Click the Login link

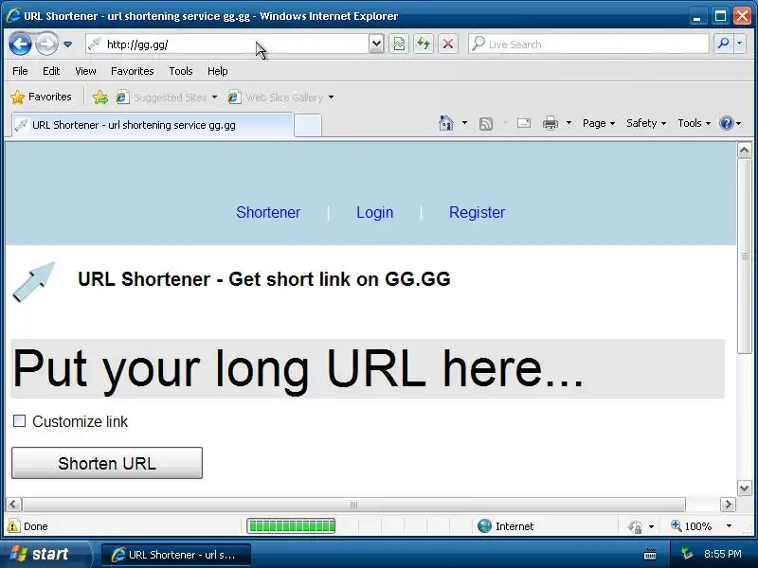(374, 212)
